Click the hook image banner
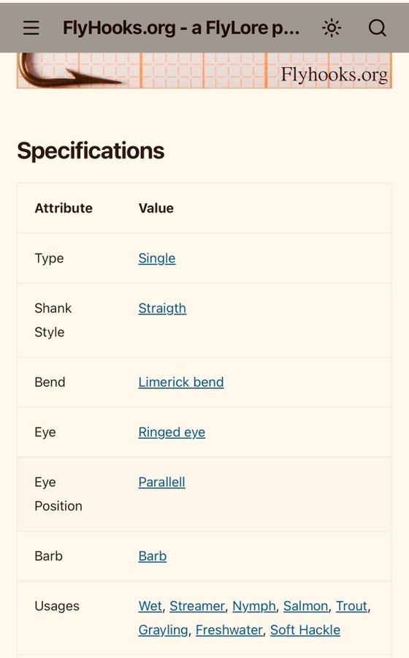 [204, 70]
